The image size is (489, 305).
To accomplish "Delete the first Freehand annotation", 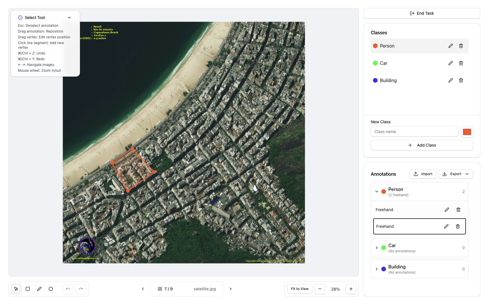I will pos(458,210).
